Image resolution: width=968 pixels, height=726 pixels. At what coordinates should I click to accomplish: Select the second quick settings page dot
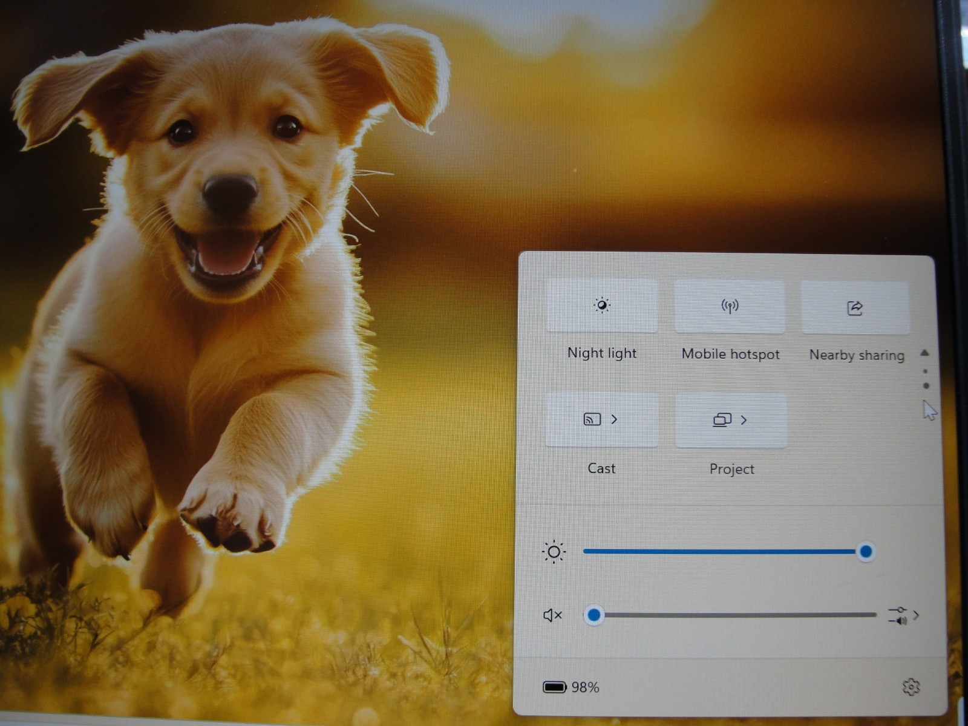pos(926,385)
